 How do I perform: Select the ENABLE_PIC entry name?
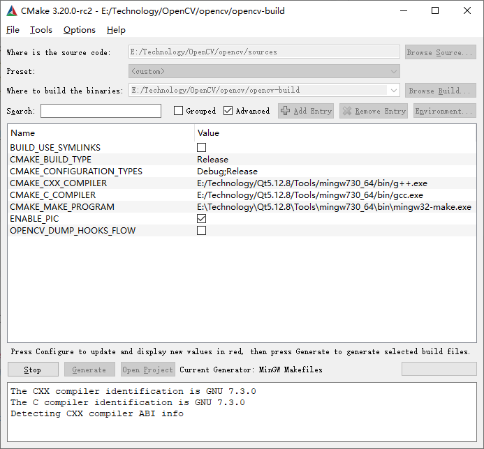point(34,219)
